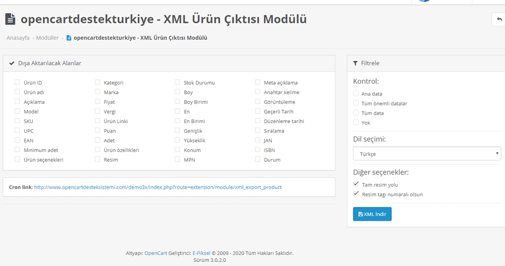This screenshot has width=505, height=266.
Task: Check the Kategori field
Action: (x=97, y=82)
